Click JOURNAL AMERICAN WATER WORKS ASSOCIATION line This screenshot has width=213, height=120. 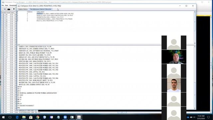click(37, 93)
